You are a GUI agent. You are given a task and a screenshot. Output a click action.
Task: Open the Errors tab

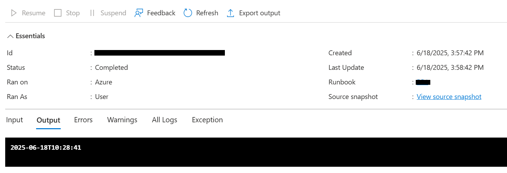tap(83, 120)
